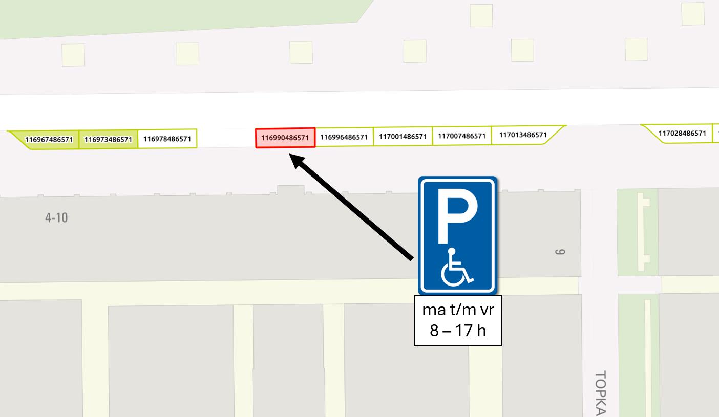Select parking spot 117001486571
The image size is (719, 417).
(x=403, y=137)
